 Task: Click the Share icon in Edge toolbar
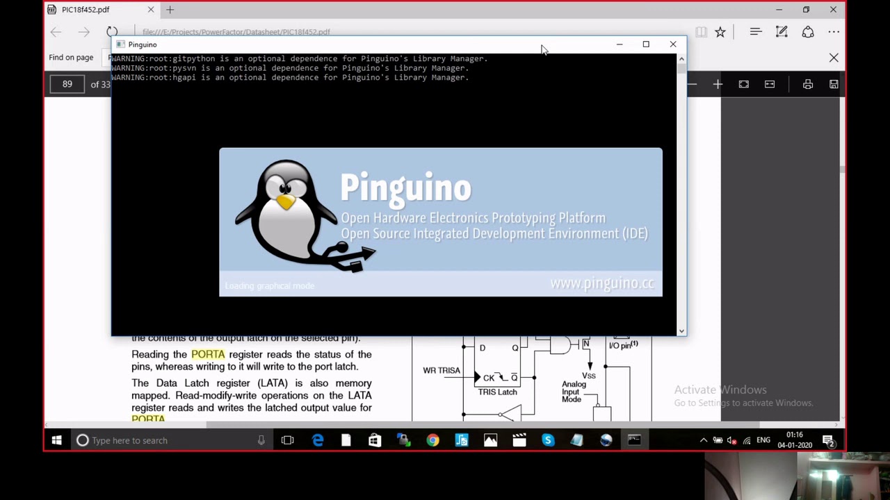click(x=808, y=32)
